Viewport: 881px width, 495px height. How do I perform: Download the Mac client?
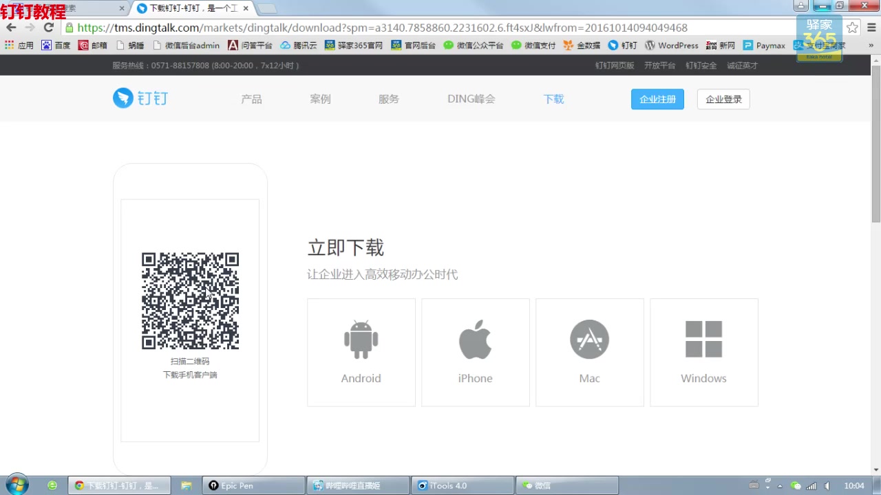click(590, 352)
